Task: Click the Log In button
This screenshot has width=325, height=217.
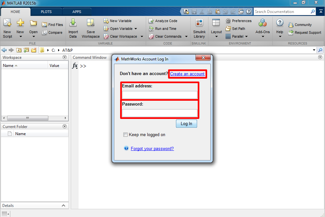Action: coord(186,124)
